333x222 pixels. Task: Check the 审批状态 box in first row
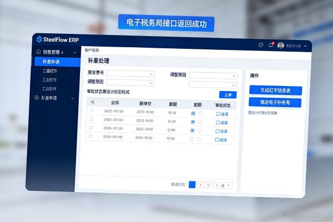click(218, 114)
